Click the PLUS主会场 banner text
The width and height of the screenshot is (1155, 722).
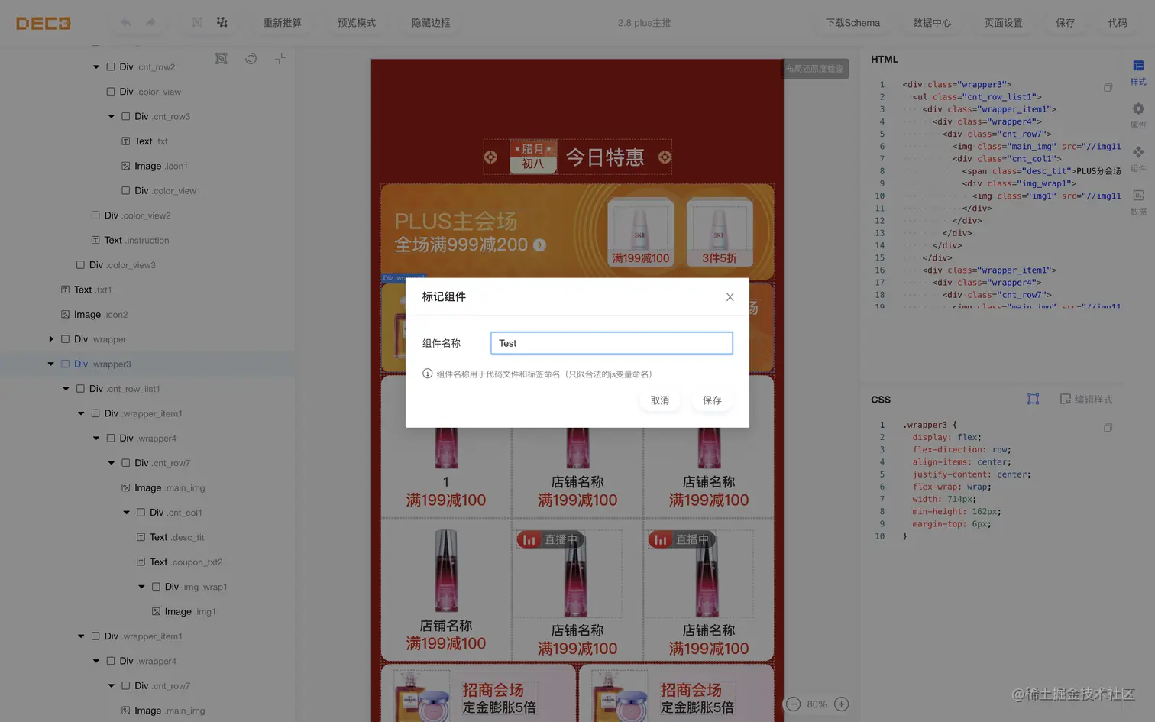(456, 222)
